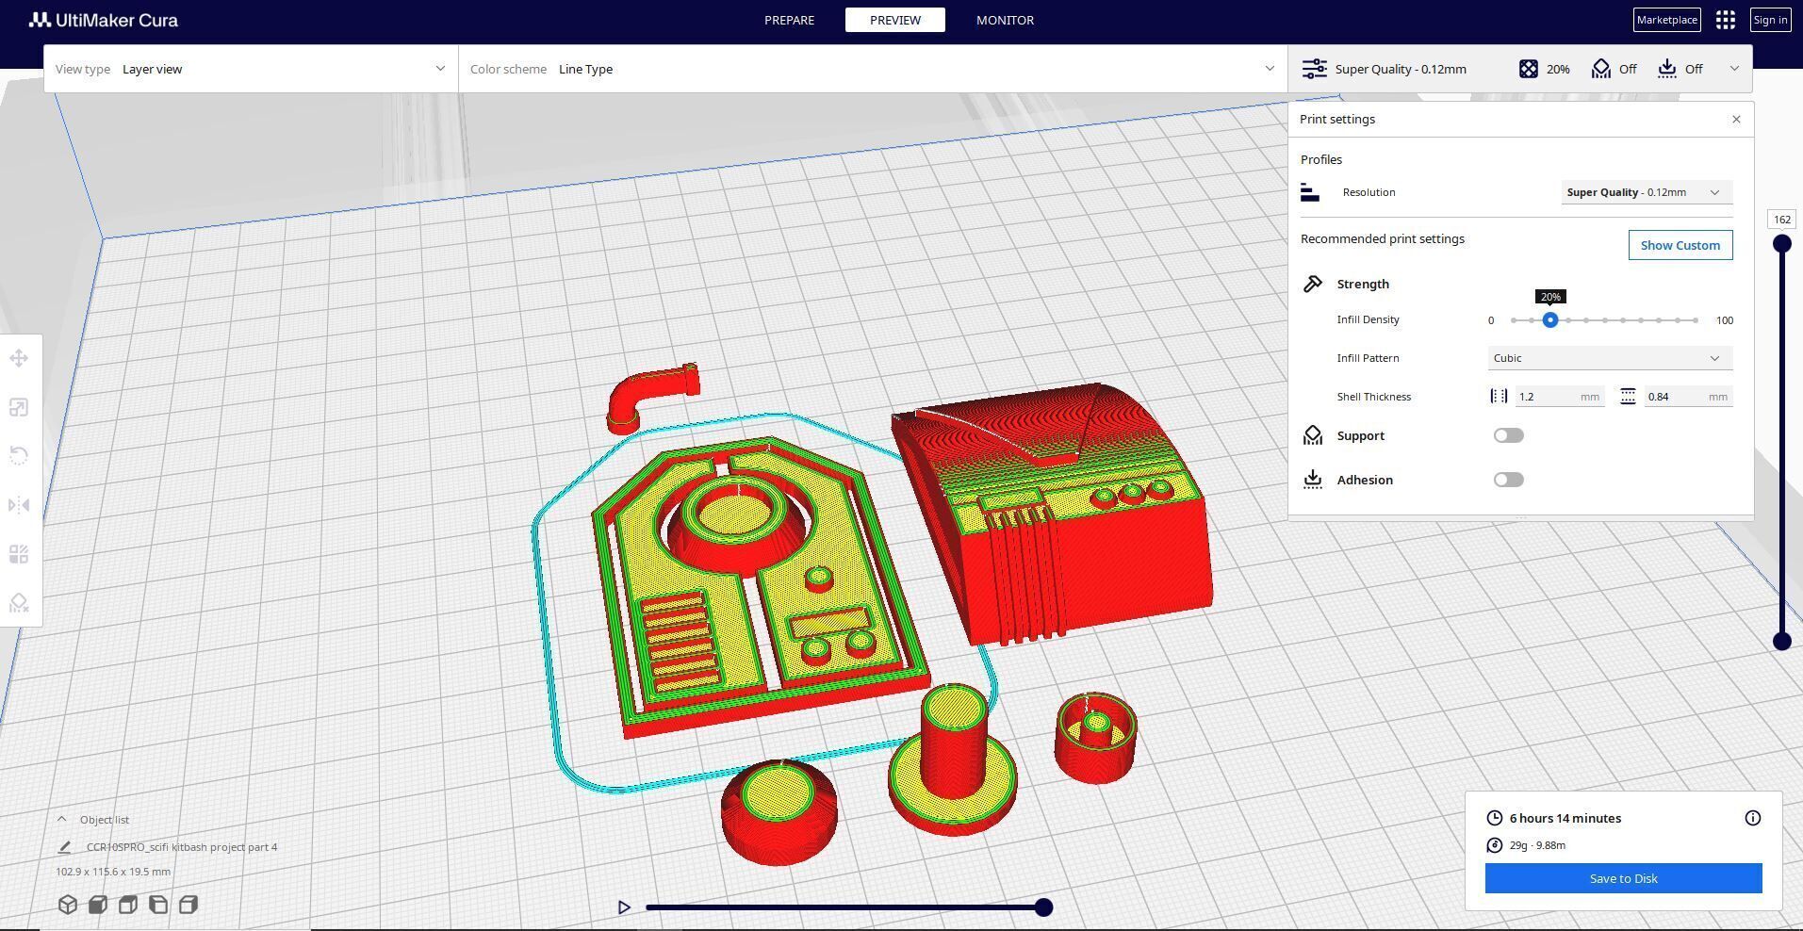Viewport: 1803px width, 931px height.
Task: Select the Mirror tool in left toolbar
Action: pos(19,505)
